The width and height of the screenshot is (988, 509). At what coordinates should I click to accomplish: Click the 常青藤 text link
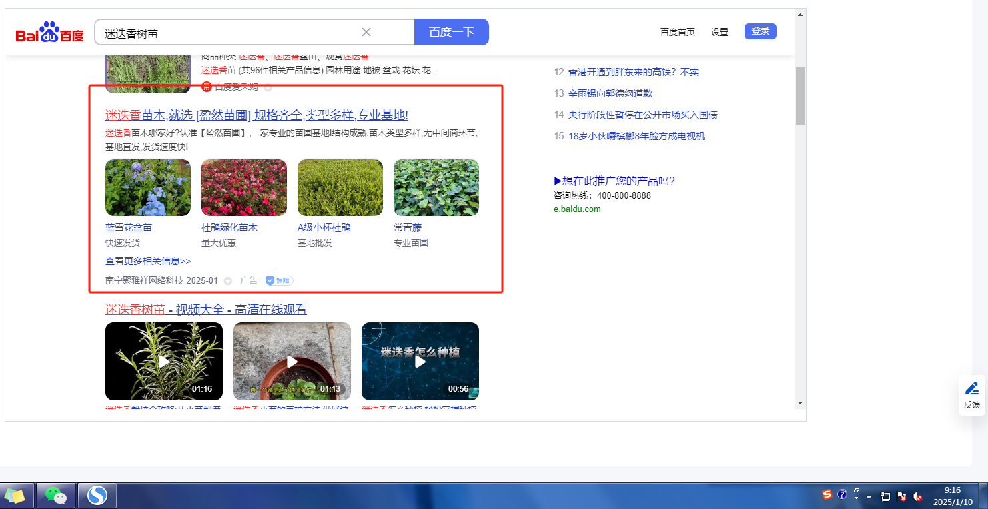[x=408, y=227]
